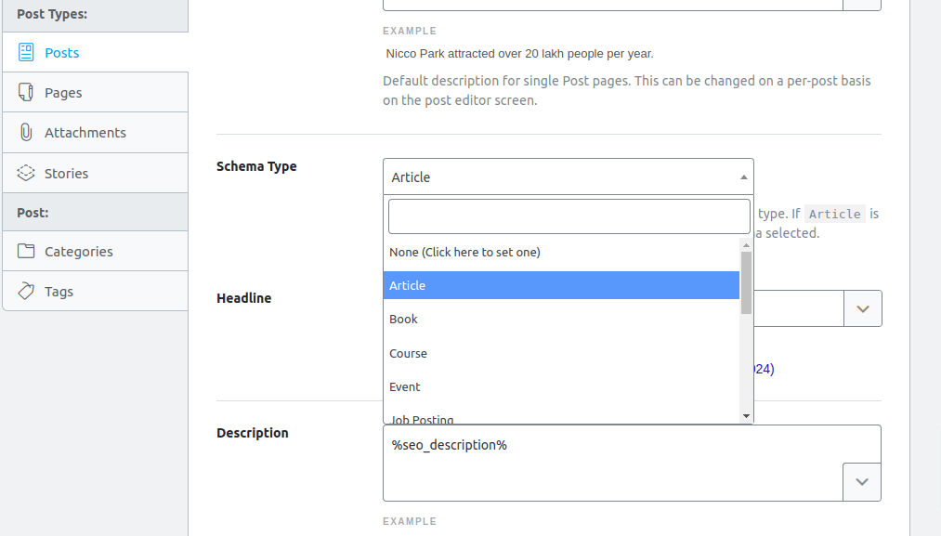The height and width of the screenshot is (536, 941).
Task: Click the Tags label icon
Action: 26,291
